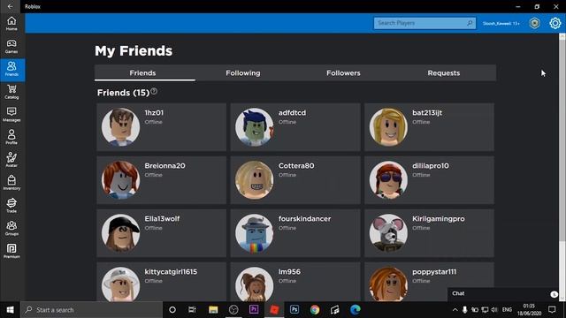This screenshot has height=318, width=566.
Task: Open Breionna20's avatar thumbnail
Action: 120,180
